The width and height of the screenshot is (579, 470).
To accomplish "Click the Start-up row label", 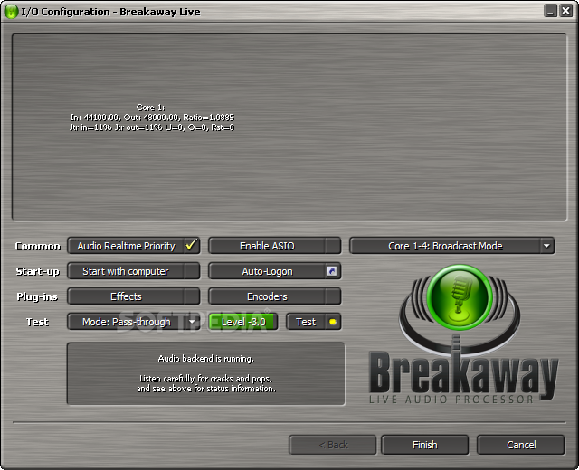I will pyautogui.click(x=37, y=271).
